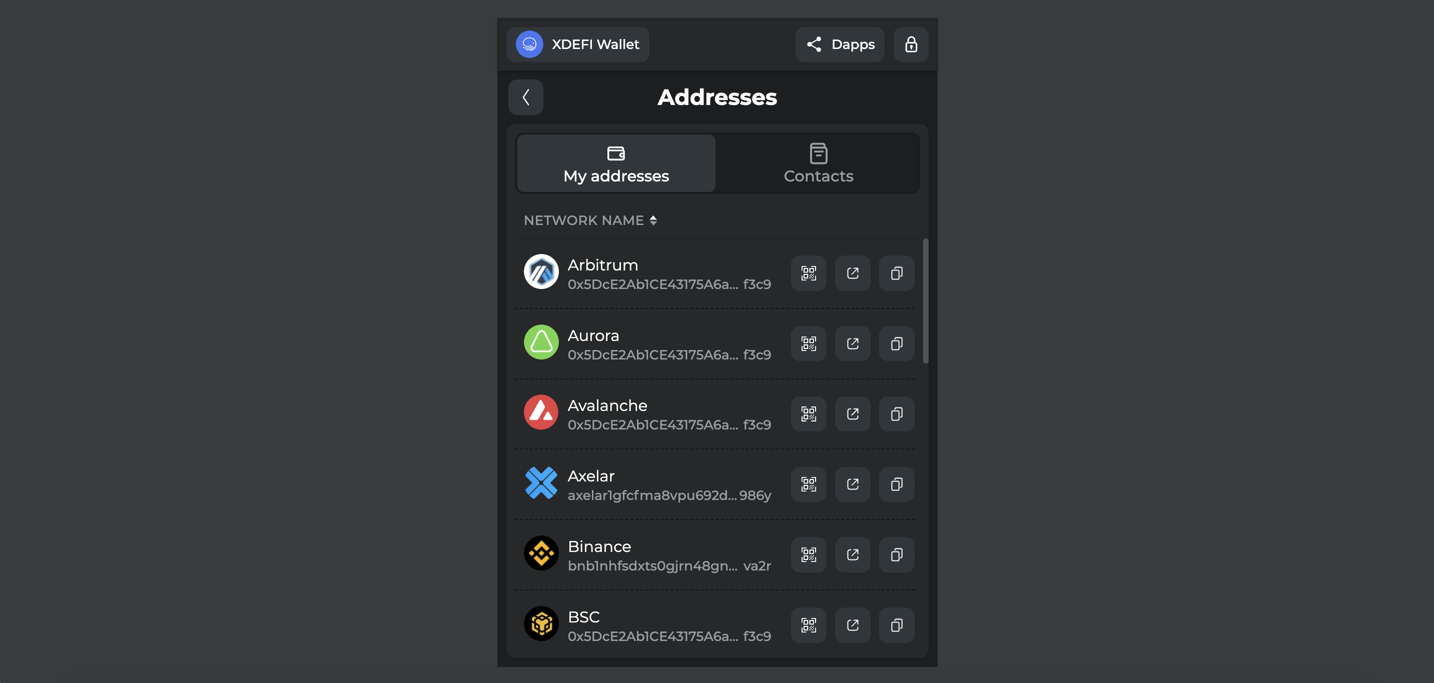
Task: Switch to the My addresses tab
Action: pyautogui.click(x=616, y=163)
